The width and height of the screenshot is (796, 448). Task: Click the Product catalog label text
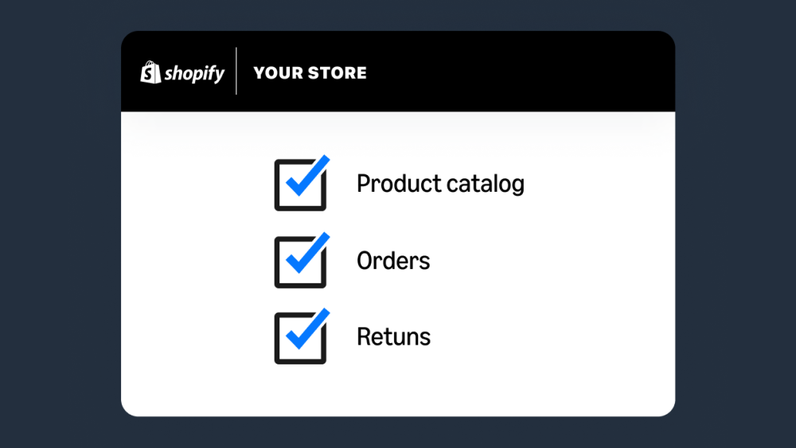(x=440, y=184)
